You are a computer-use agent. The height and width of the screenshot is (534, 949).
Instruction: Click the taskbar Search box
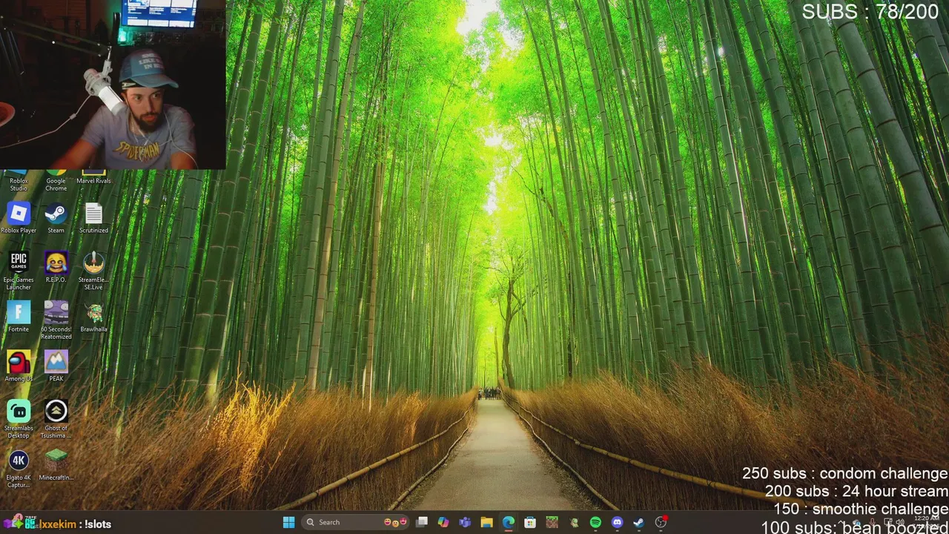(356, 522)
